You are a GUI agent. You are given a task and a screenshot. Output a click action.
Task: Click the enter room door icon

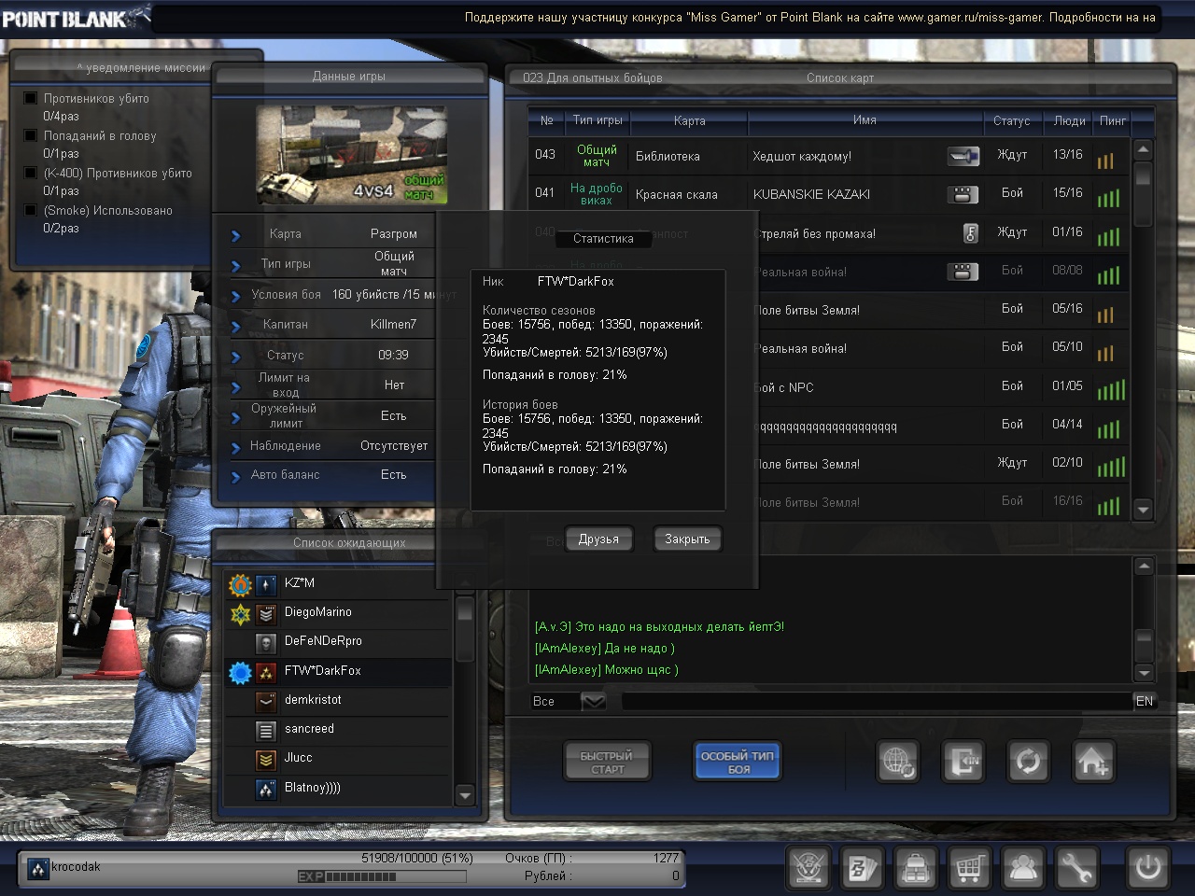coord(963,762)
